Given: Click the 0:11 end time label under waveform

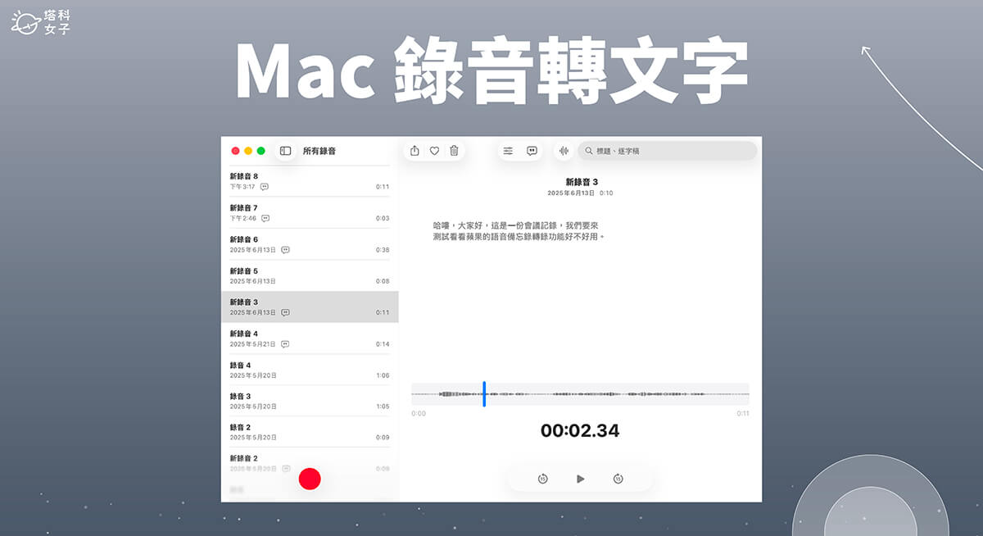Looking at the screenshot, I should (x=743, y=414).
